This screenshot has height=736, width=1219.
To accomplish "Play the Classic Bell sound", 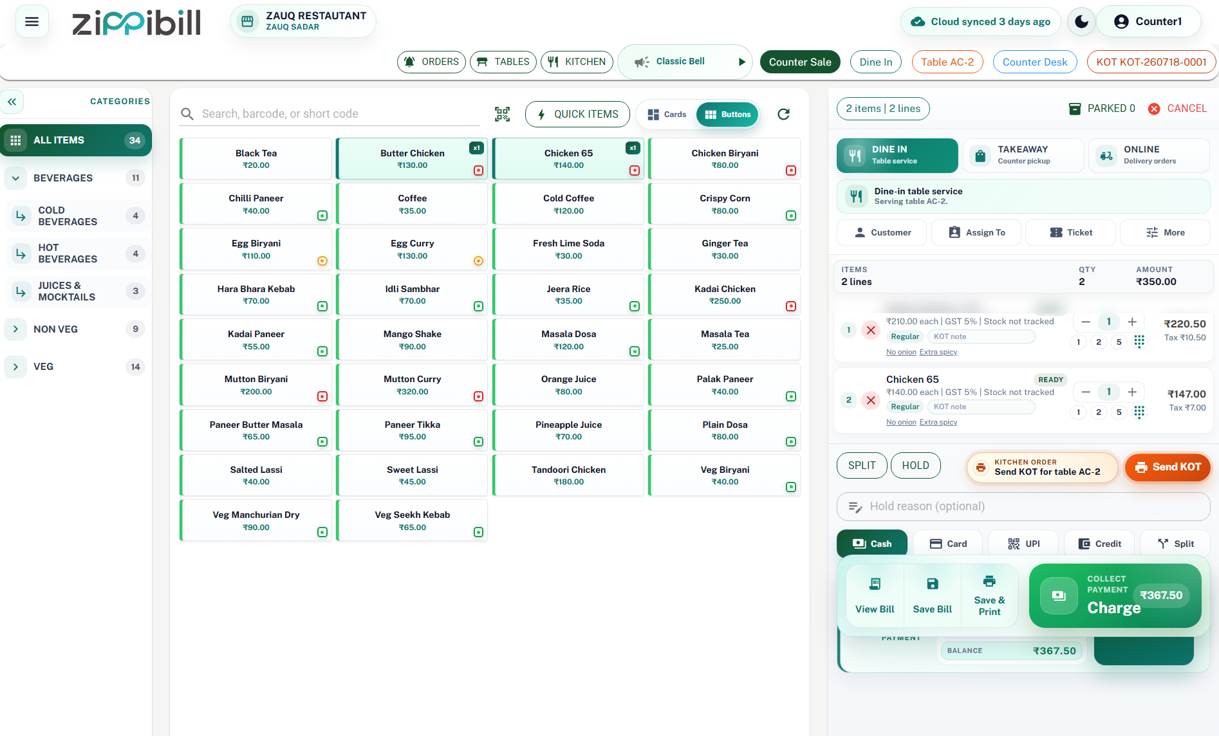I will [741, 62].
